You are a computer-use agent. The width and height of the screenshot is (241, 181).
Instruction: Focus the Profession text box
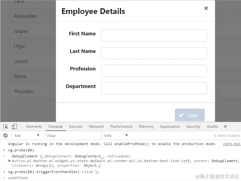(x=154, y=71)
